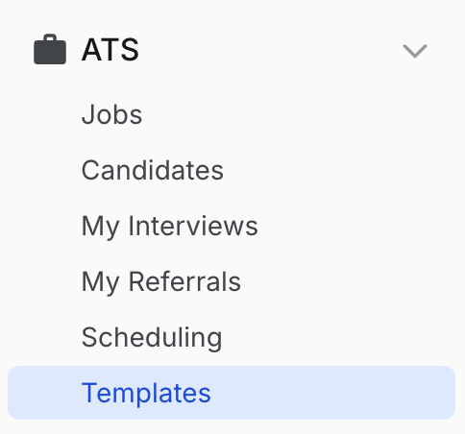
Task: Click the ATS section heading
Action: point(110,50)
